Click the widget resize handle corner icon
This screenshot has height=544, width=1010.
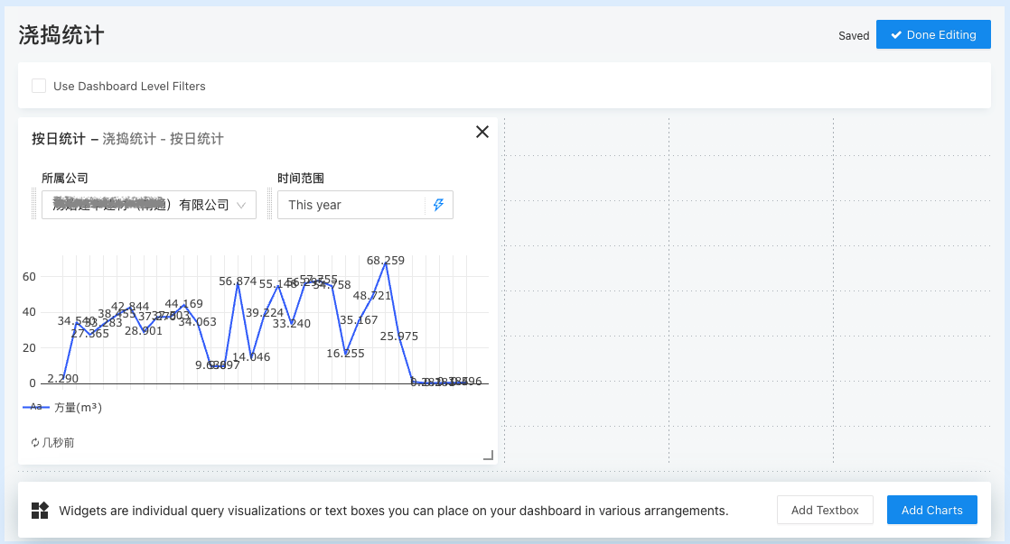point(488,456)
